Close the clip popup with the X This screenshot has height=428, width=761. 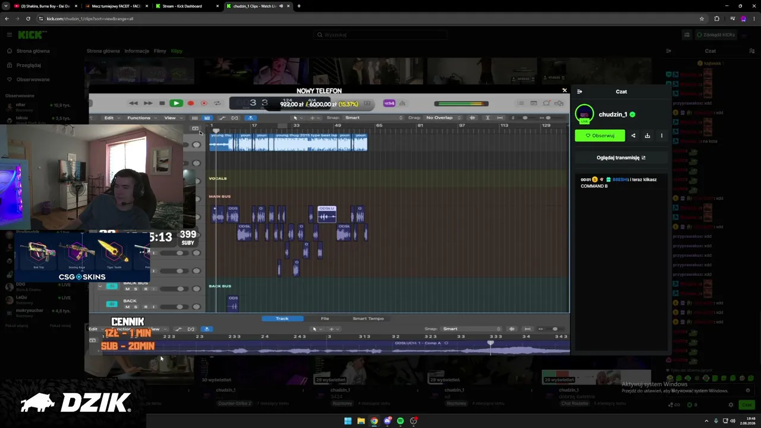click(564, 90)
